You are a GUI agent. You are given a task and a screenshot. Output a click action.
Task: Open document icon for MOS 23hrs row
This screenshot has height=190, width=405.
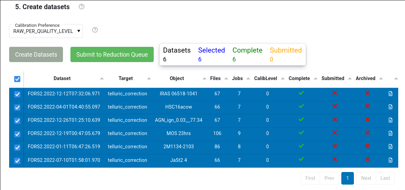(x=390, y=133)
